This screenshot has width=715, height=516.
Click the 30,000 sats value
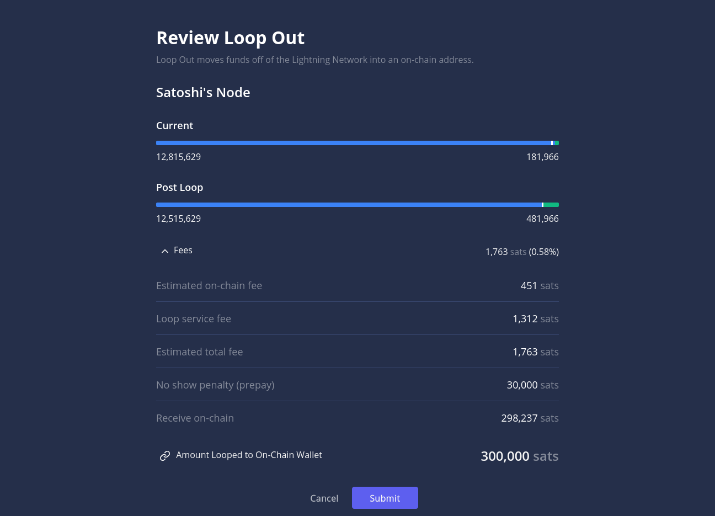(532, 385)
